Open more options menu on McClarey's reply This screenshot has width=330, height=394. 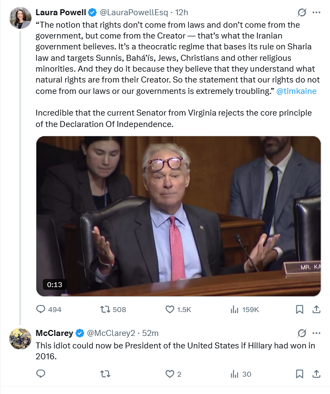pos(316,333)
